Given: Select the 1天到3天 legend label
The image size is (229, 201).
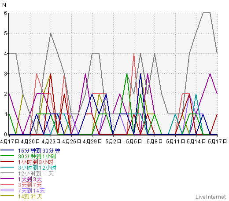Looking at the screenshot, I should pyautogui.click(x=30, y=179).
